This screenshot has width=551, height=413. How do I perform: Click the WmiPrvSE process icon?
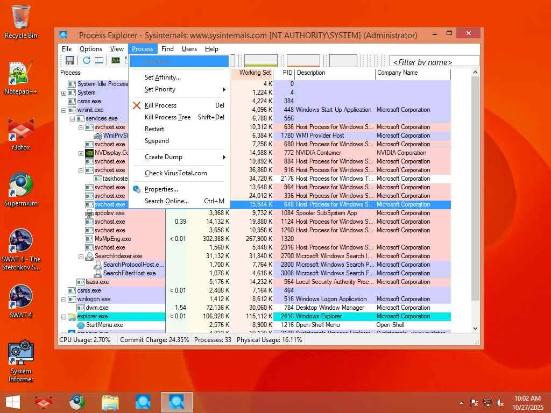click(x=98, y=136)
